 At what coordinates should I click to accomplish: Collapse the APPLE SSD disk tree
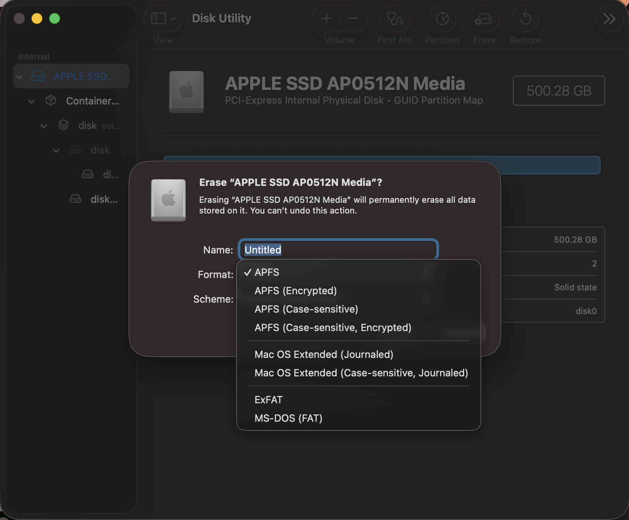(19, 77)
